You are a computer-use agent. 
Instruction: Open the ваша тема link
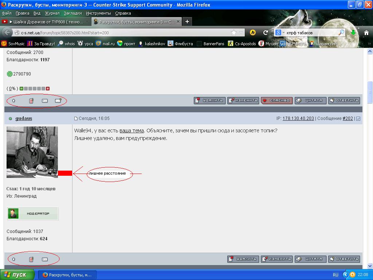[x=131, y=131]
